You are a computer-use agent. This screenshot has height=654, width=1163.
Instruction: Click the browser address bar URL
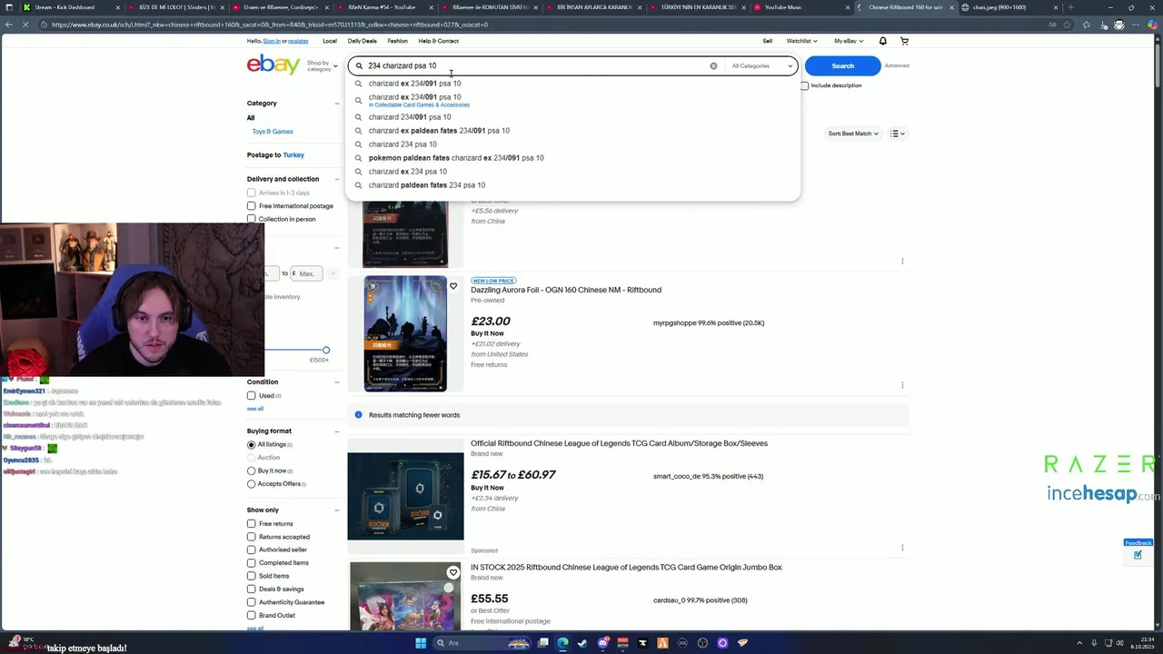(x=270, y=25)
